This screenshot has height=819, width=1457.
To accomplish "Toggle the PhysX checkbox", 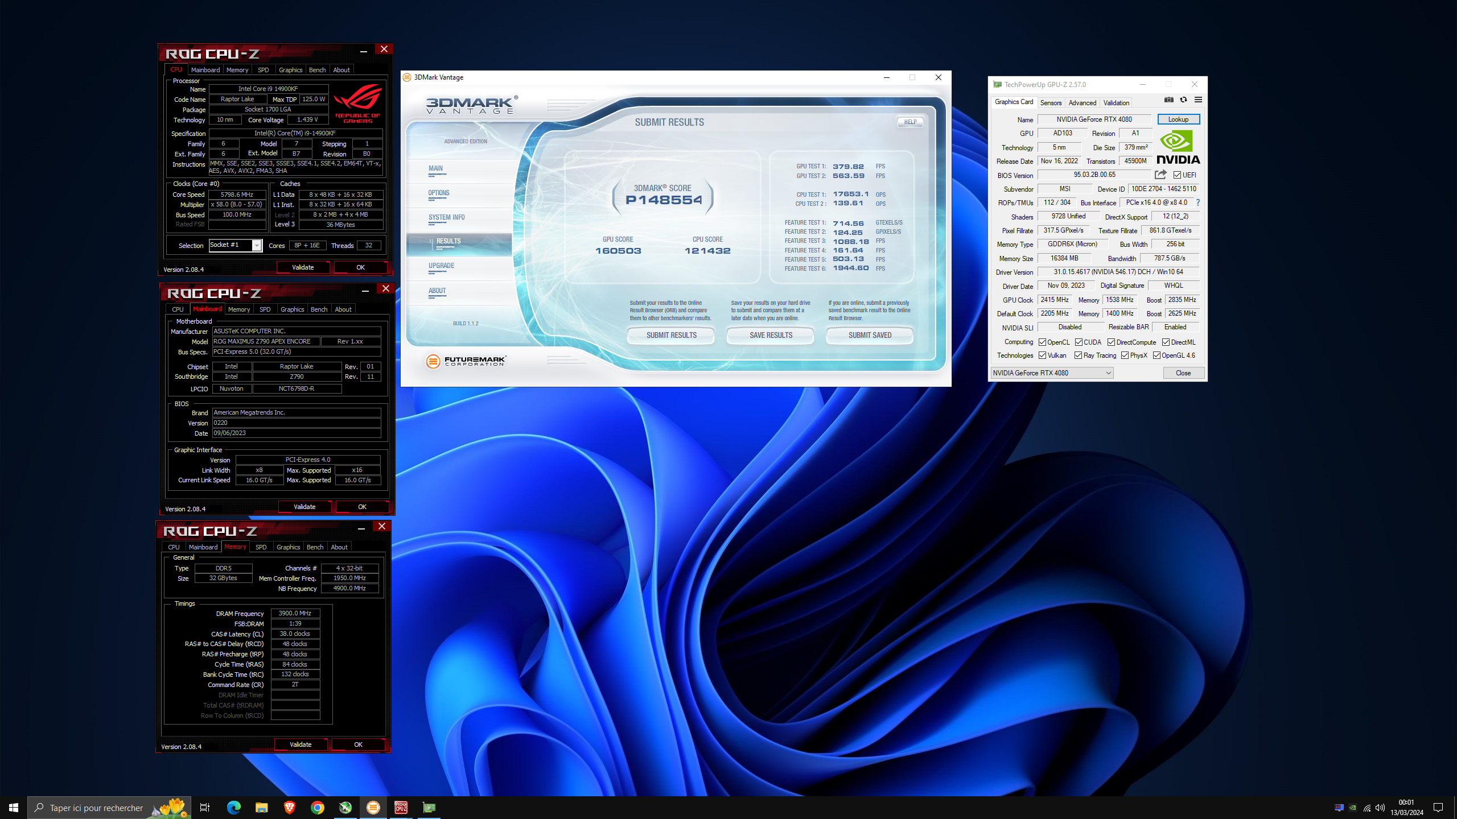I will tap(1125, 355).
